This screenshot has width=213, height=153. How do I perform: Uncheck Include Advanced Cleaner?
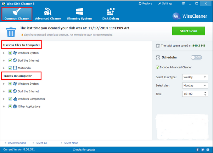pos(158,67)
